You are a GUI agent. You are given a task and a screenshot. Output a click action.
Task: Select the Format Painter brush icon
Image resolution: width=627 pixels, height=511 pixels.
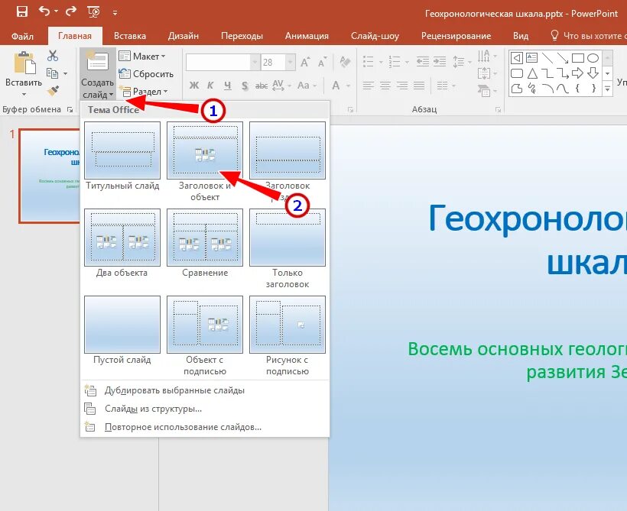pos(53,91)
